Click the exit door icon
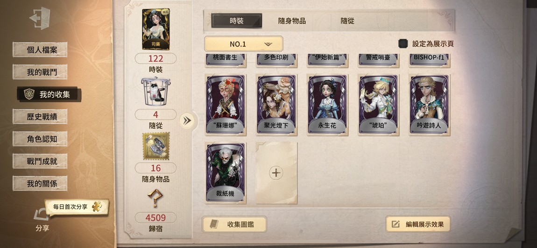 coord(40,18)
